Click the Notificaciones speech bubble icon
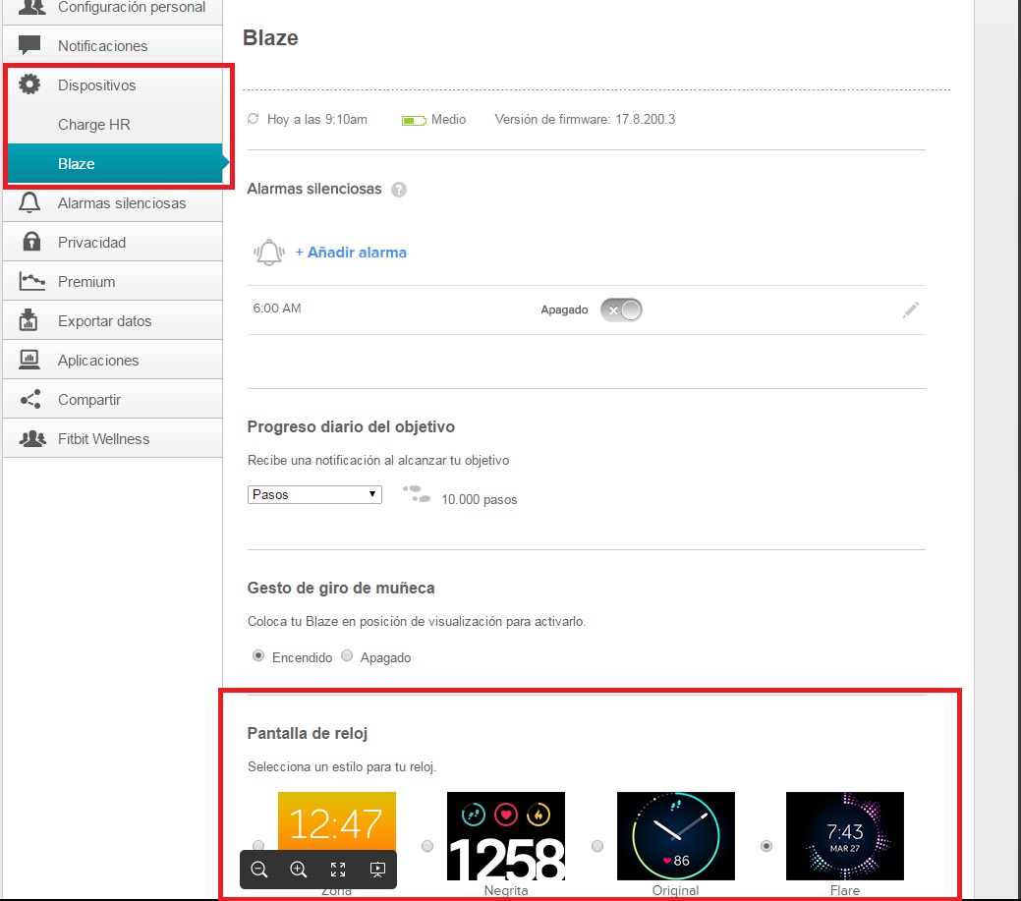 point(29,45)
